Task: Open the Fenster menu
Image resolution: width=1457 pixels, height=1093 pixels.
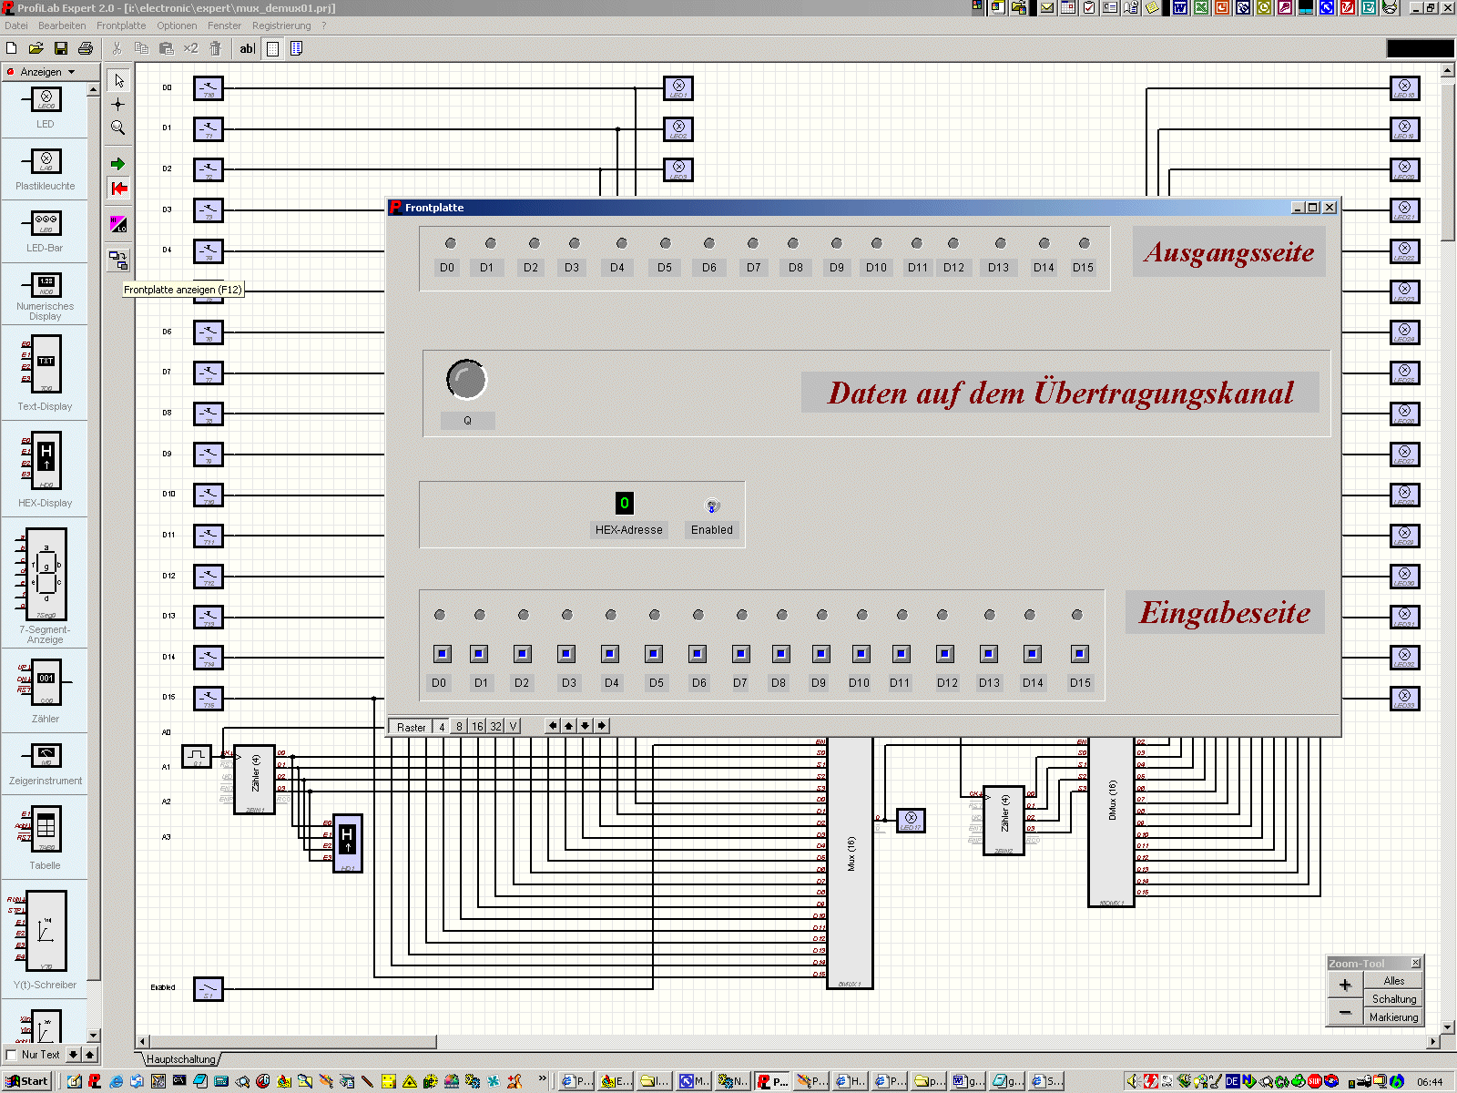Action: tap(224, 26)
